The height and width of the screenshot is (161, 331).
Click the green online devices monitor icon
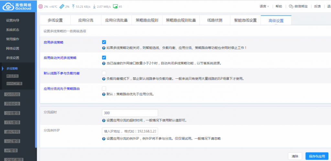point(115,6)
